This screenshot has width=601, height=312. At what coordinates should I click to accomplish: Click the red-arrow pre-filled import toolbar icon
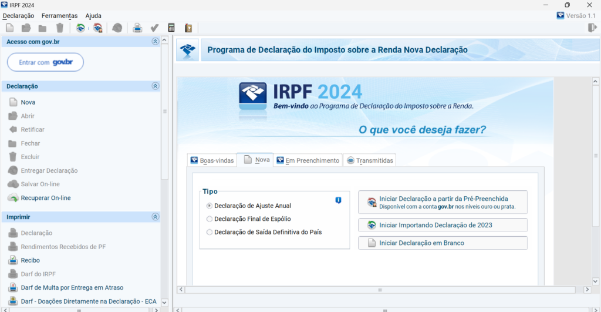point(98,28)
